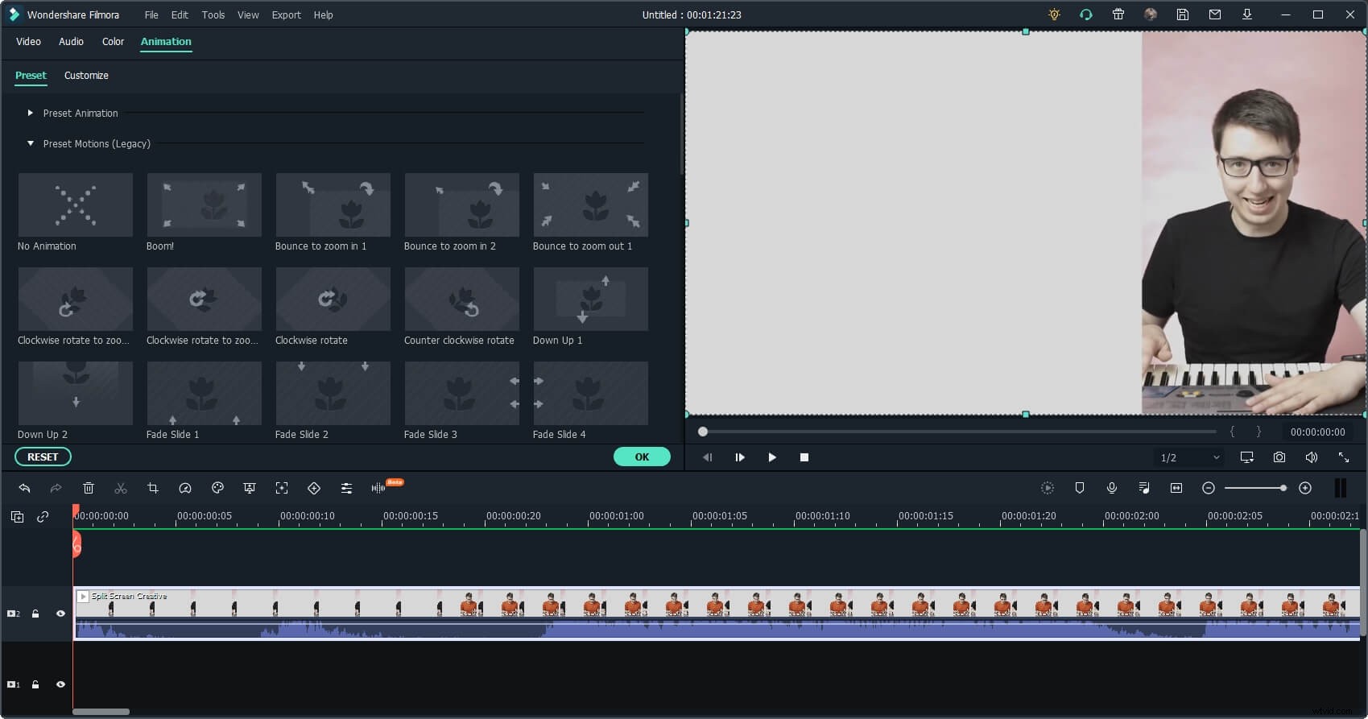Add keyframe with diamond icon
Screen dimensions: 1368x719
pyautogui.click(x=314, y=488)
